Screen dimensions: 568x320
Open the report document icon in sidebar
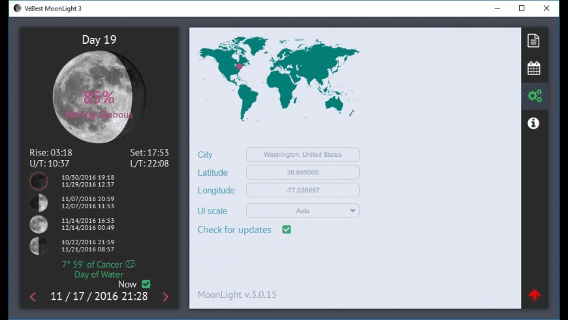point(533,40)
